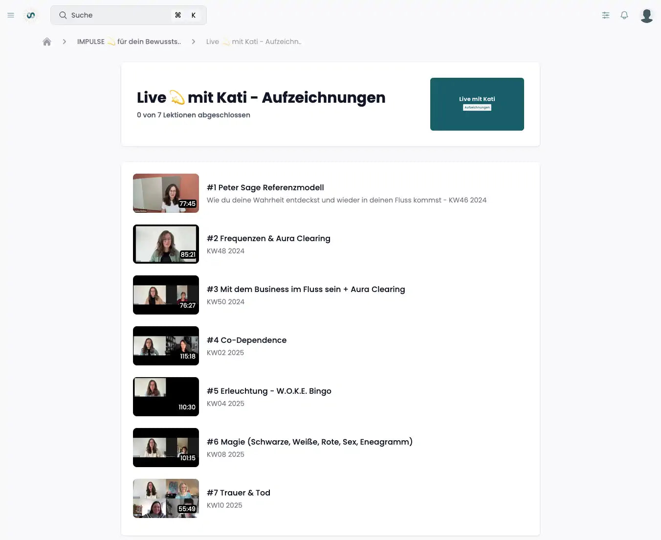Play the 55:49 Trauer & Tod thumbnail
661x540 pixels.
click(166, 498)
